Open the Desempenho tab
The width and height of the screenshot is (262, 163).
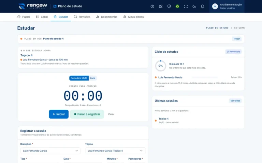[x=107, y=17]
